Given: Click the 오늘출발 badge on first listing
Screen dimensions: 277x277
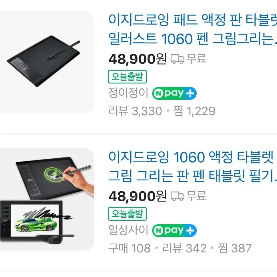Looking at the screenshot, I should point(127,77).
